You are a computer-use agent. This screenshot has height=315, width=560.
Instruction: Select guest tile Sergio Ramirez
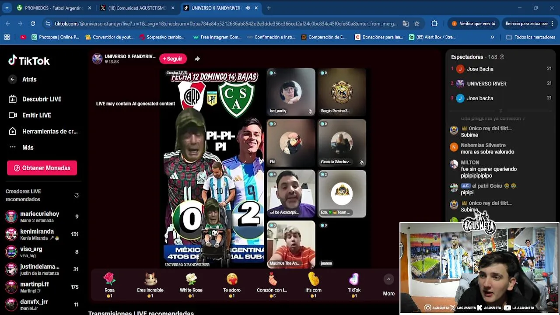coord(342,92)
